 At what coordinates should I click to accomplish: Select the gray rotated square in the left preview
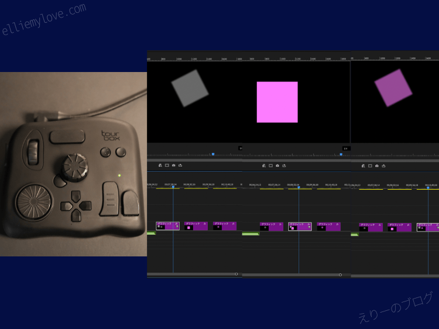tap(190, 88)
